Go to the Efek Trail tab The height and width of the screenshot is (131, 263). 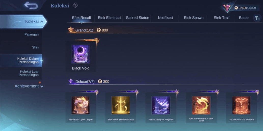(222, 18)
